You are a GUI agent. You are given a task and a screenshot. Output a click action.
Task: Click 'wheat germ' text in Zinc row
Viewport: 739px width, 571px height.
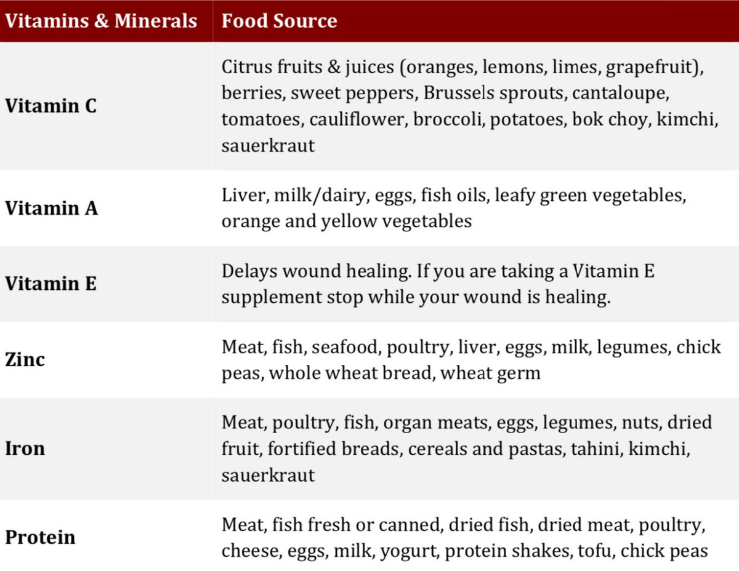[491, 373]
